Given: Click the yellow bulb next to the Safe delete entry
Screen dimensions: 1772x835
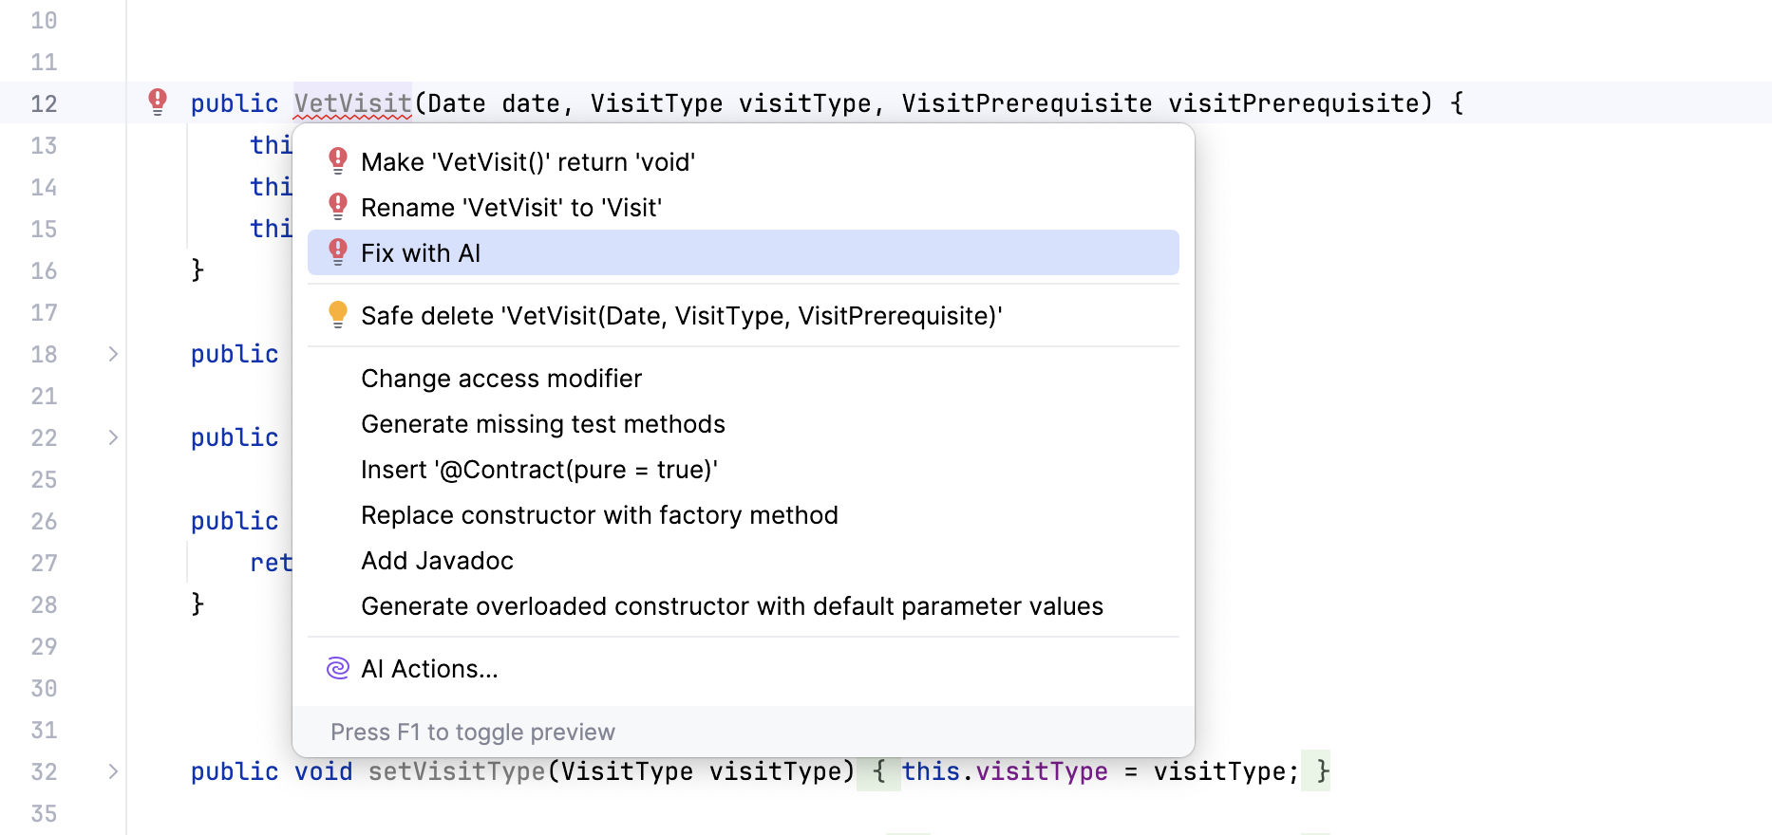Looking at the screenshot, I should point(338,314).
